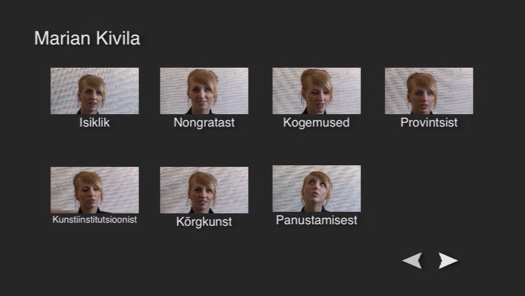Click the Kõrgkunst chapter label
This screenshot has width=525, height=296.
[x=204, y=222]
